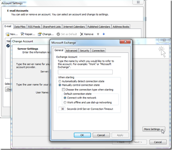Screen dimensions: 172x150
Task: Select the E-mail tab in Account Settings
Action: coord(8,26)
